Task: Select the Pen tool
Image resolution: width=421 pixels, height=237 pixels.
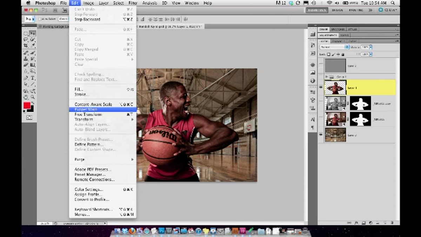Action: [26, 78]
